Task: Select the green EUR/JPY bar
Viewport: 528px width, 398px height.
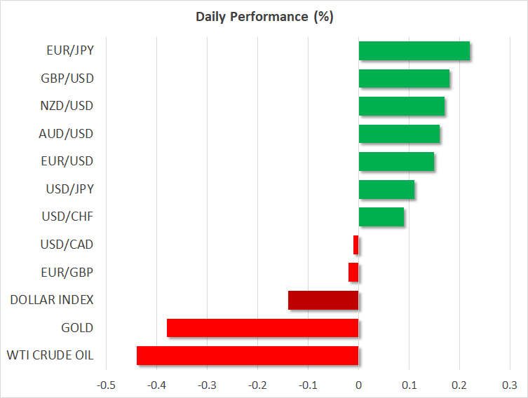Action: (414, 51)
